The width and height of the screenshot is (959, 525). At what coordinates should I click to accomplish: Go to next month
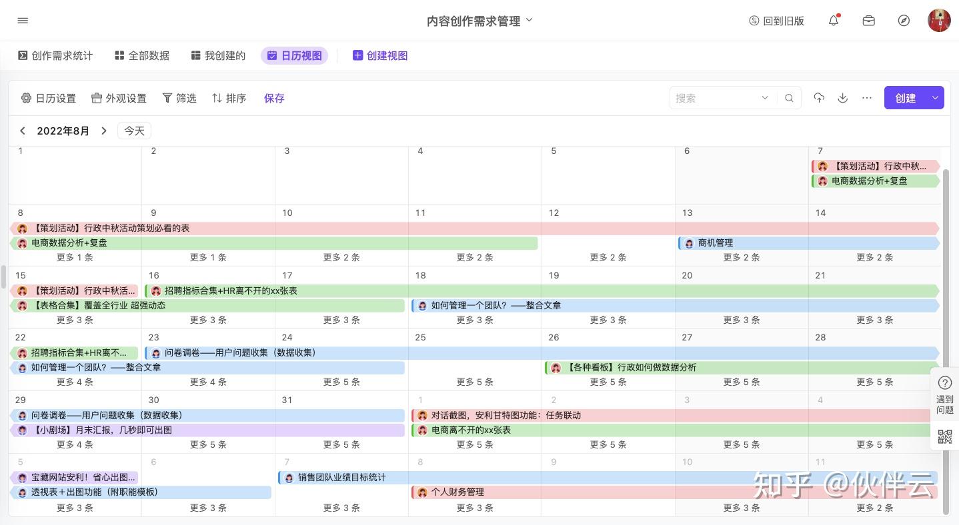104,131
